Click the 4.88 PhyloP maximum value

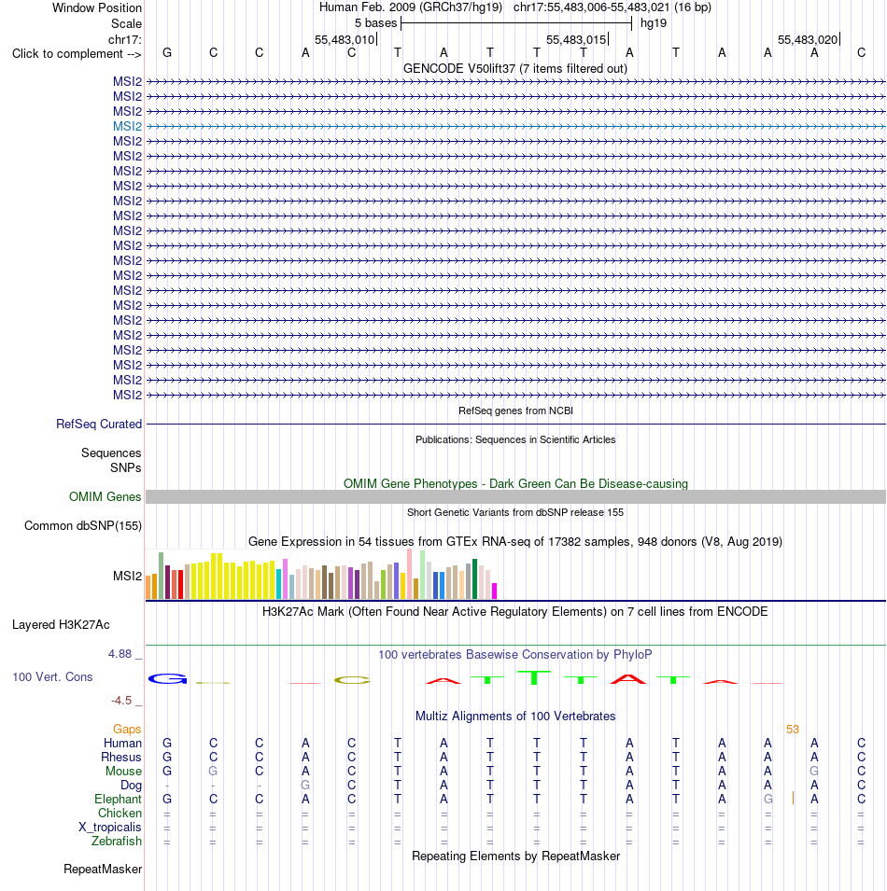(120, 654)
